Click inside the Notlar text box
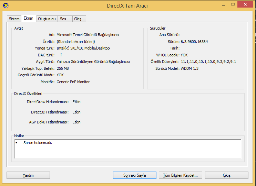The width and height of the screenshot is (256, 186). tap(128, 149)
